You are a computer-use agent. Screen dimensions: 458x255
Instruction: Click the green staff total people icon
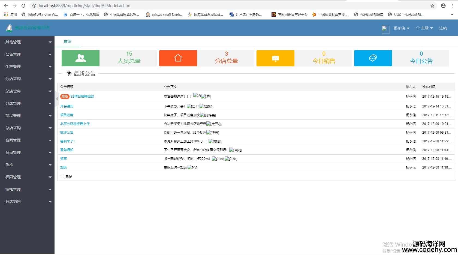point(80,58)
